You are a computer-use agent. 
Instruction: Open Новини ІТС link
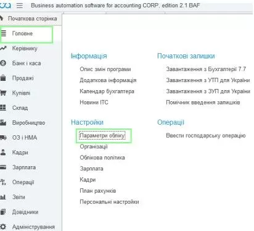[94, 103]
